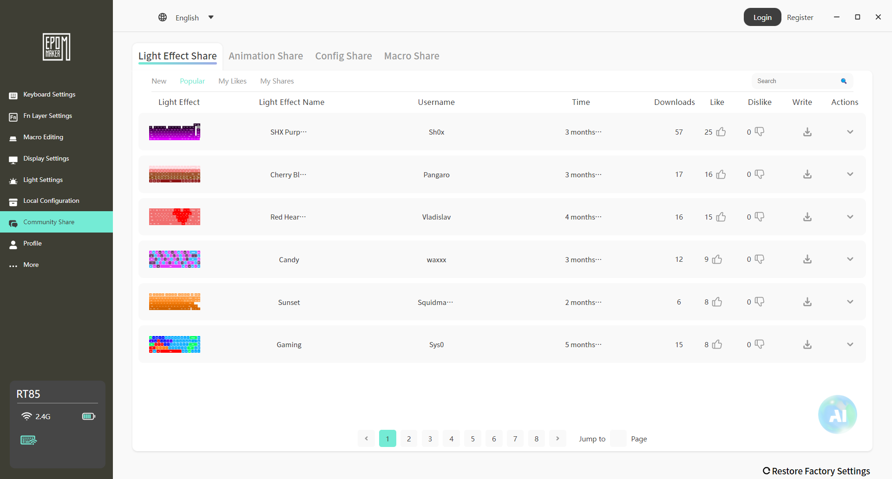Expand actions chevron for Sunset row
Viewport: 892px width, 479px height.
850,302
